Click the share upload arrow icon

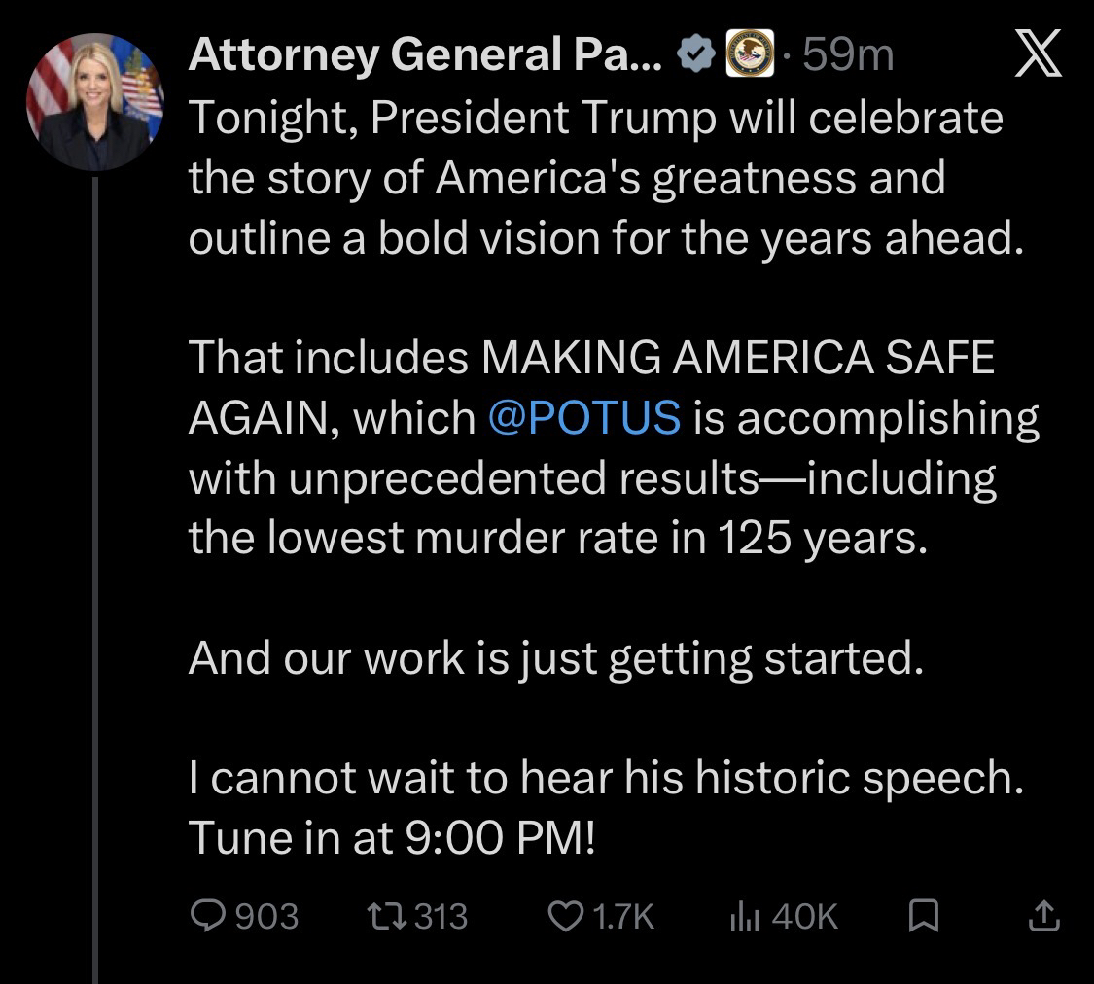coord(1042,915)
